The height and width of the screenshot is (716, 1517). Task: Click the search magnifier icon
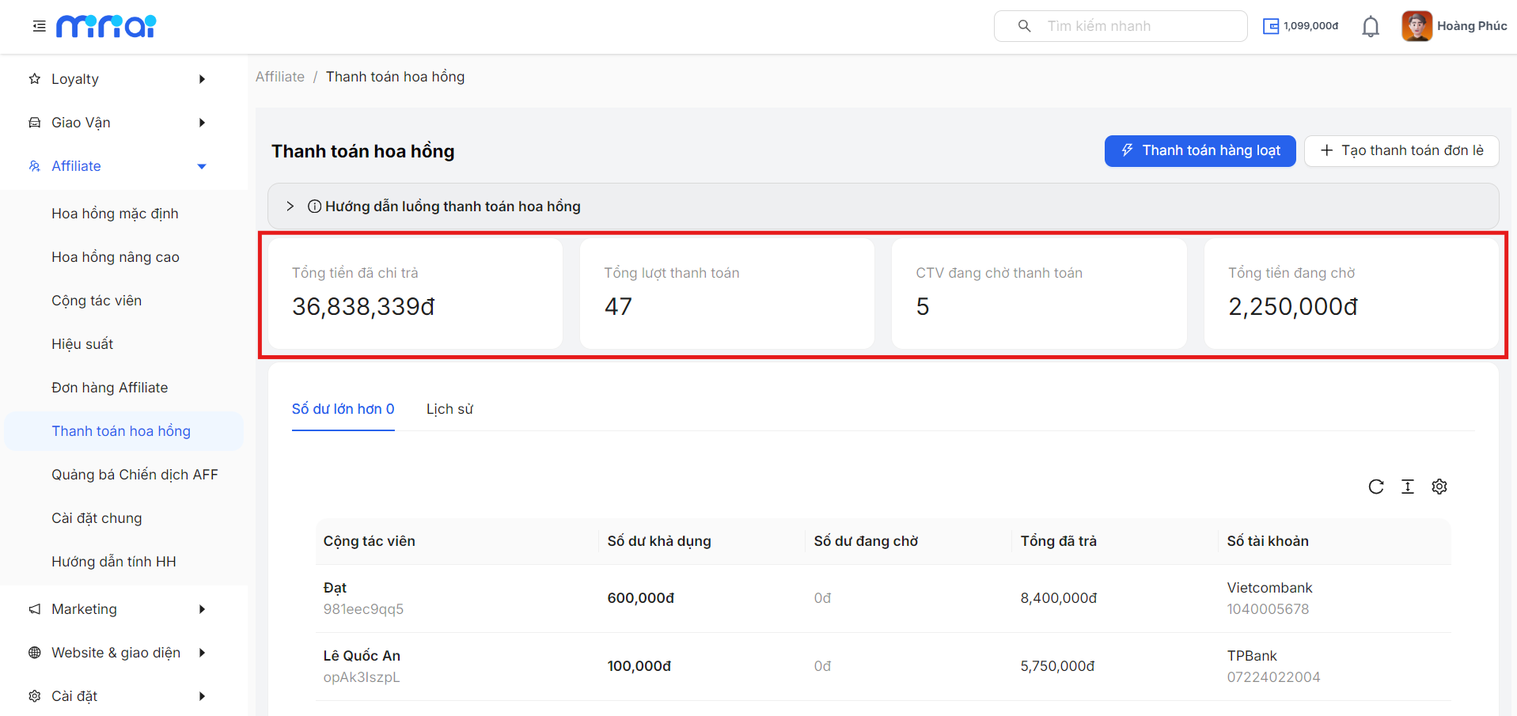tap(1024, 26)
